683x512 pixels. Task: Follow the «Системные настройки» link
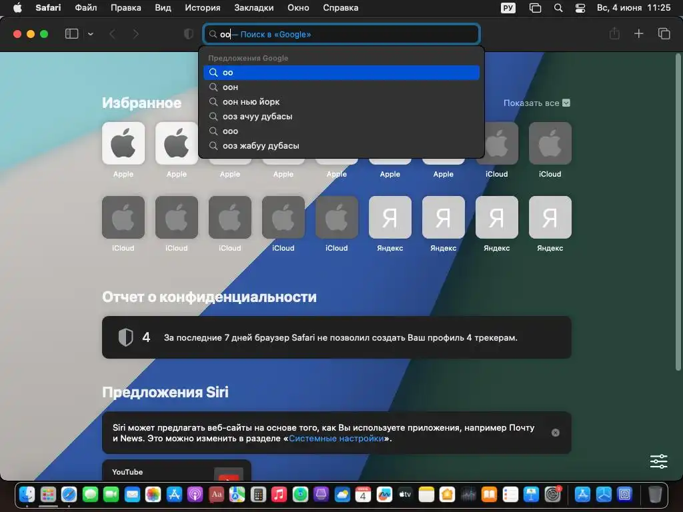[x=336, y=439]
